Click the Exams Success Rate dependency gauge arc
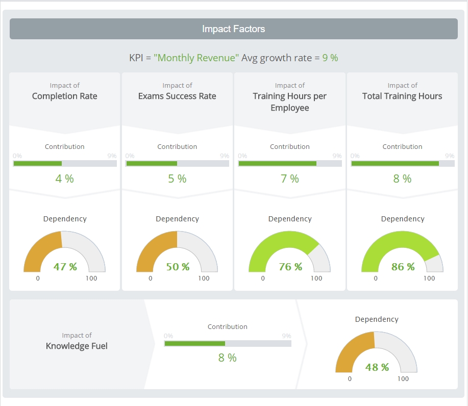The height and width of the screenshot is (406, 468). pos(177,251)
